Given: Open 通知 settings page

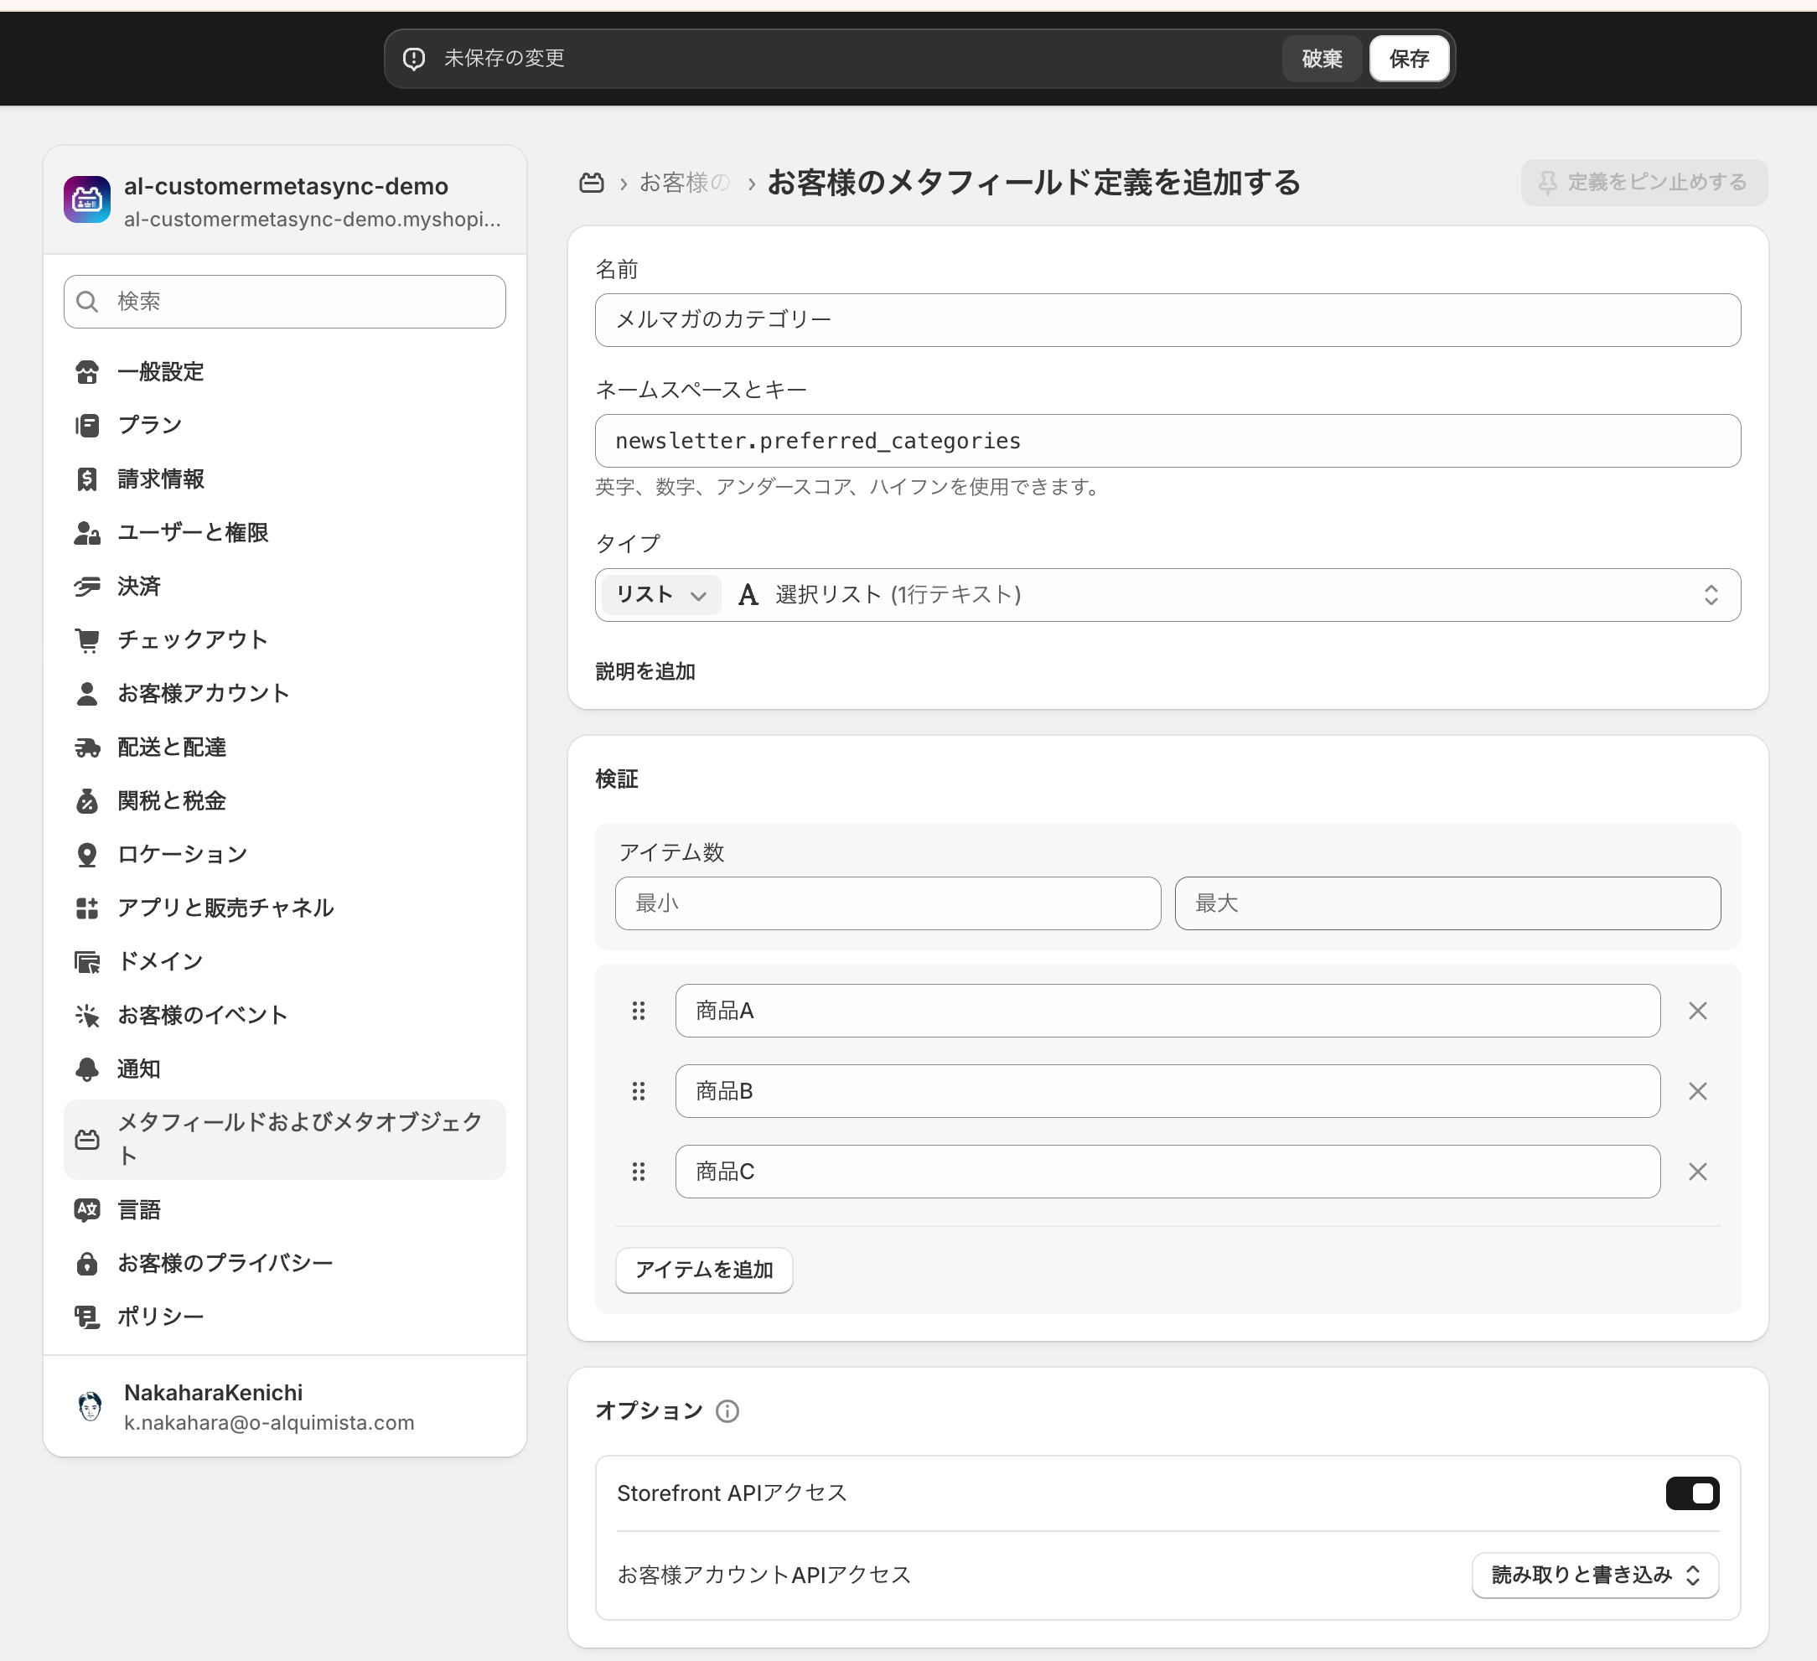Looking at the screenshot, I should (139, 1069).
